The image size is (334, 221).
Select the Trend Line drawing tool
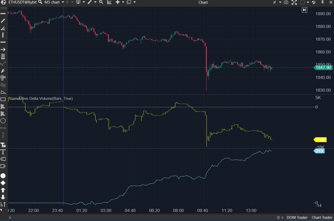(3, 21)
